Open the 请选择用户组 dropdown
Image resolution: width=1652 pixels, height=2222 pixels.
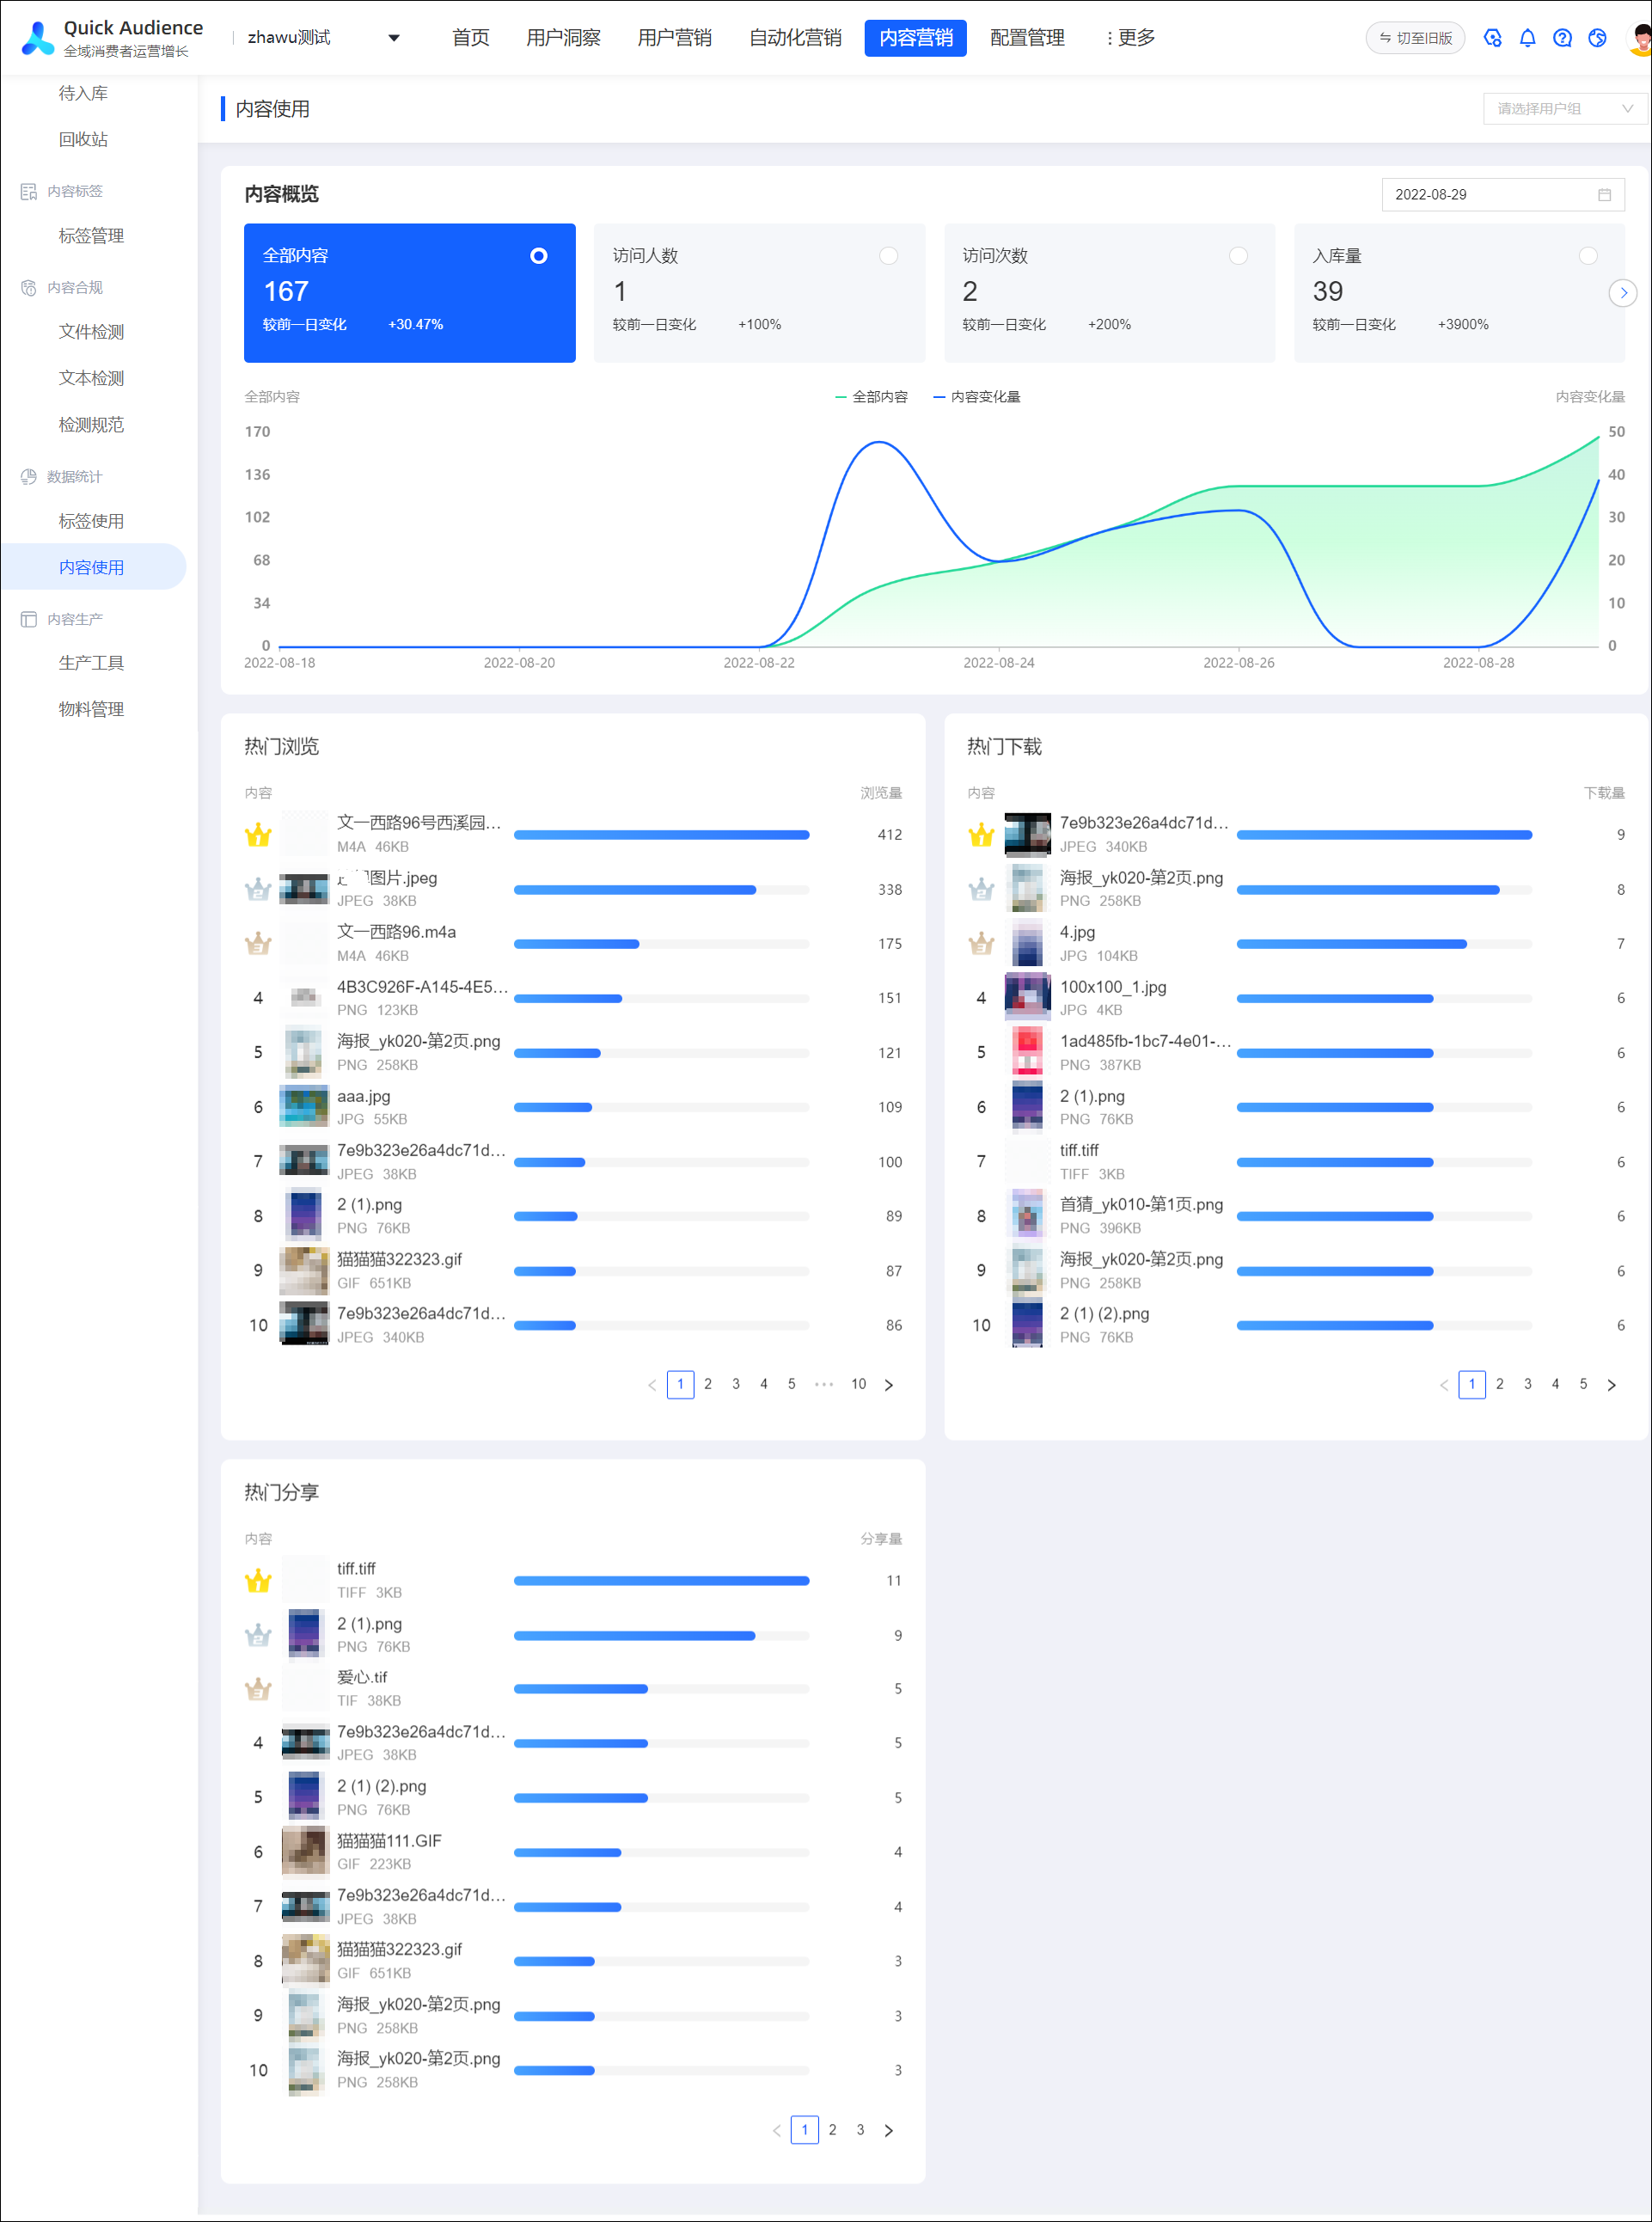pyautogui.click(x=1564, y=109)
